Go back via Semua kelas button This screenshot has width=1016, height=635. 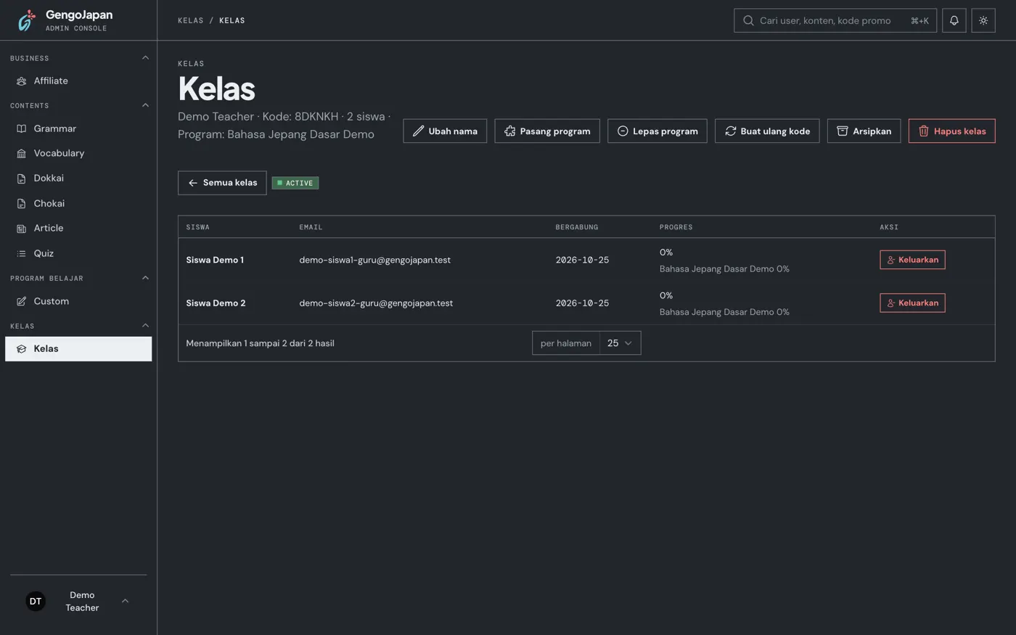point(222,183)
